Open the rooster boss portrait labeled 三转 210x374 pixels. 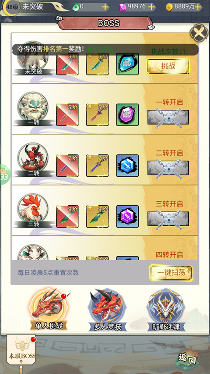coord(33,209)
